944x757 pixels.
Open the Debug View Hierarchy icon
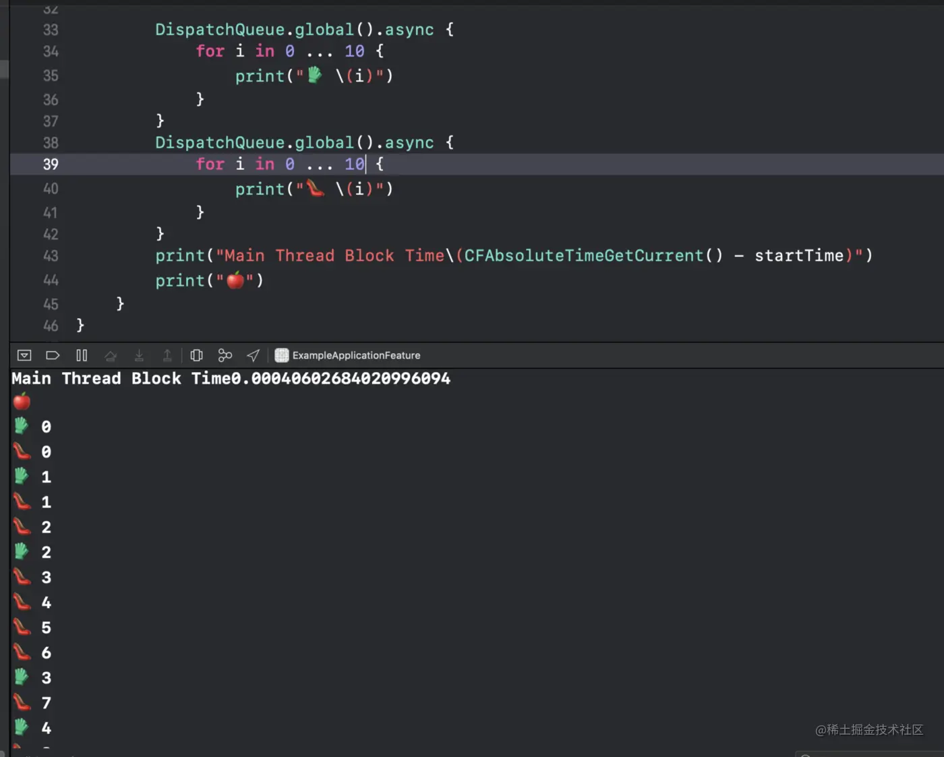pos(196,355)
